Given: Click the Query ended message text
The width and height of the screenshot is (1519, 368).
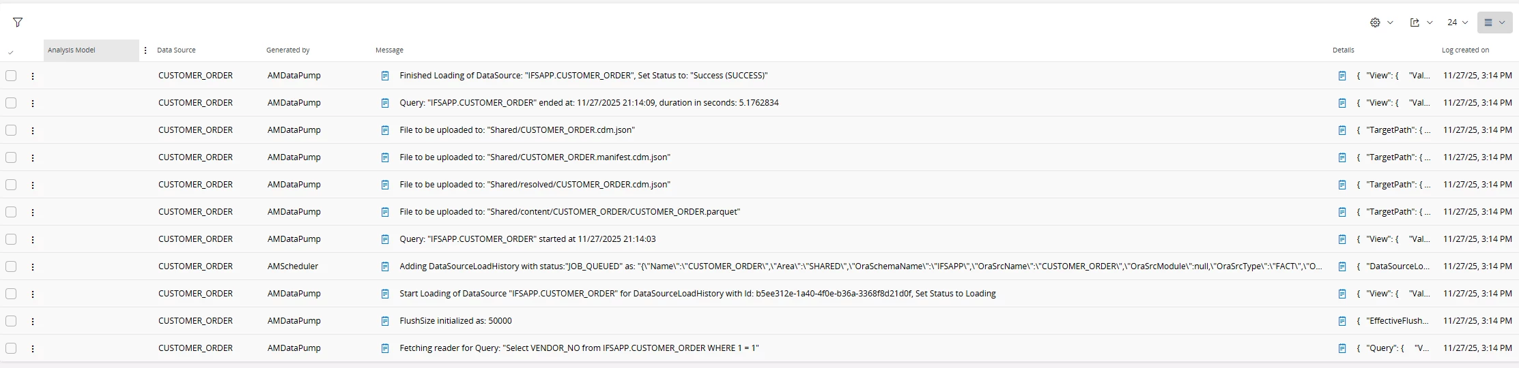Looking at the screenshot, I should coord(588,103).
